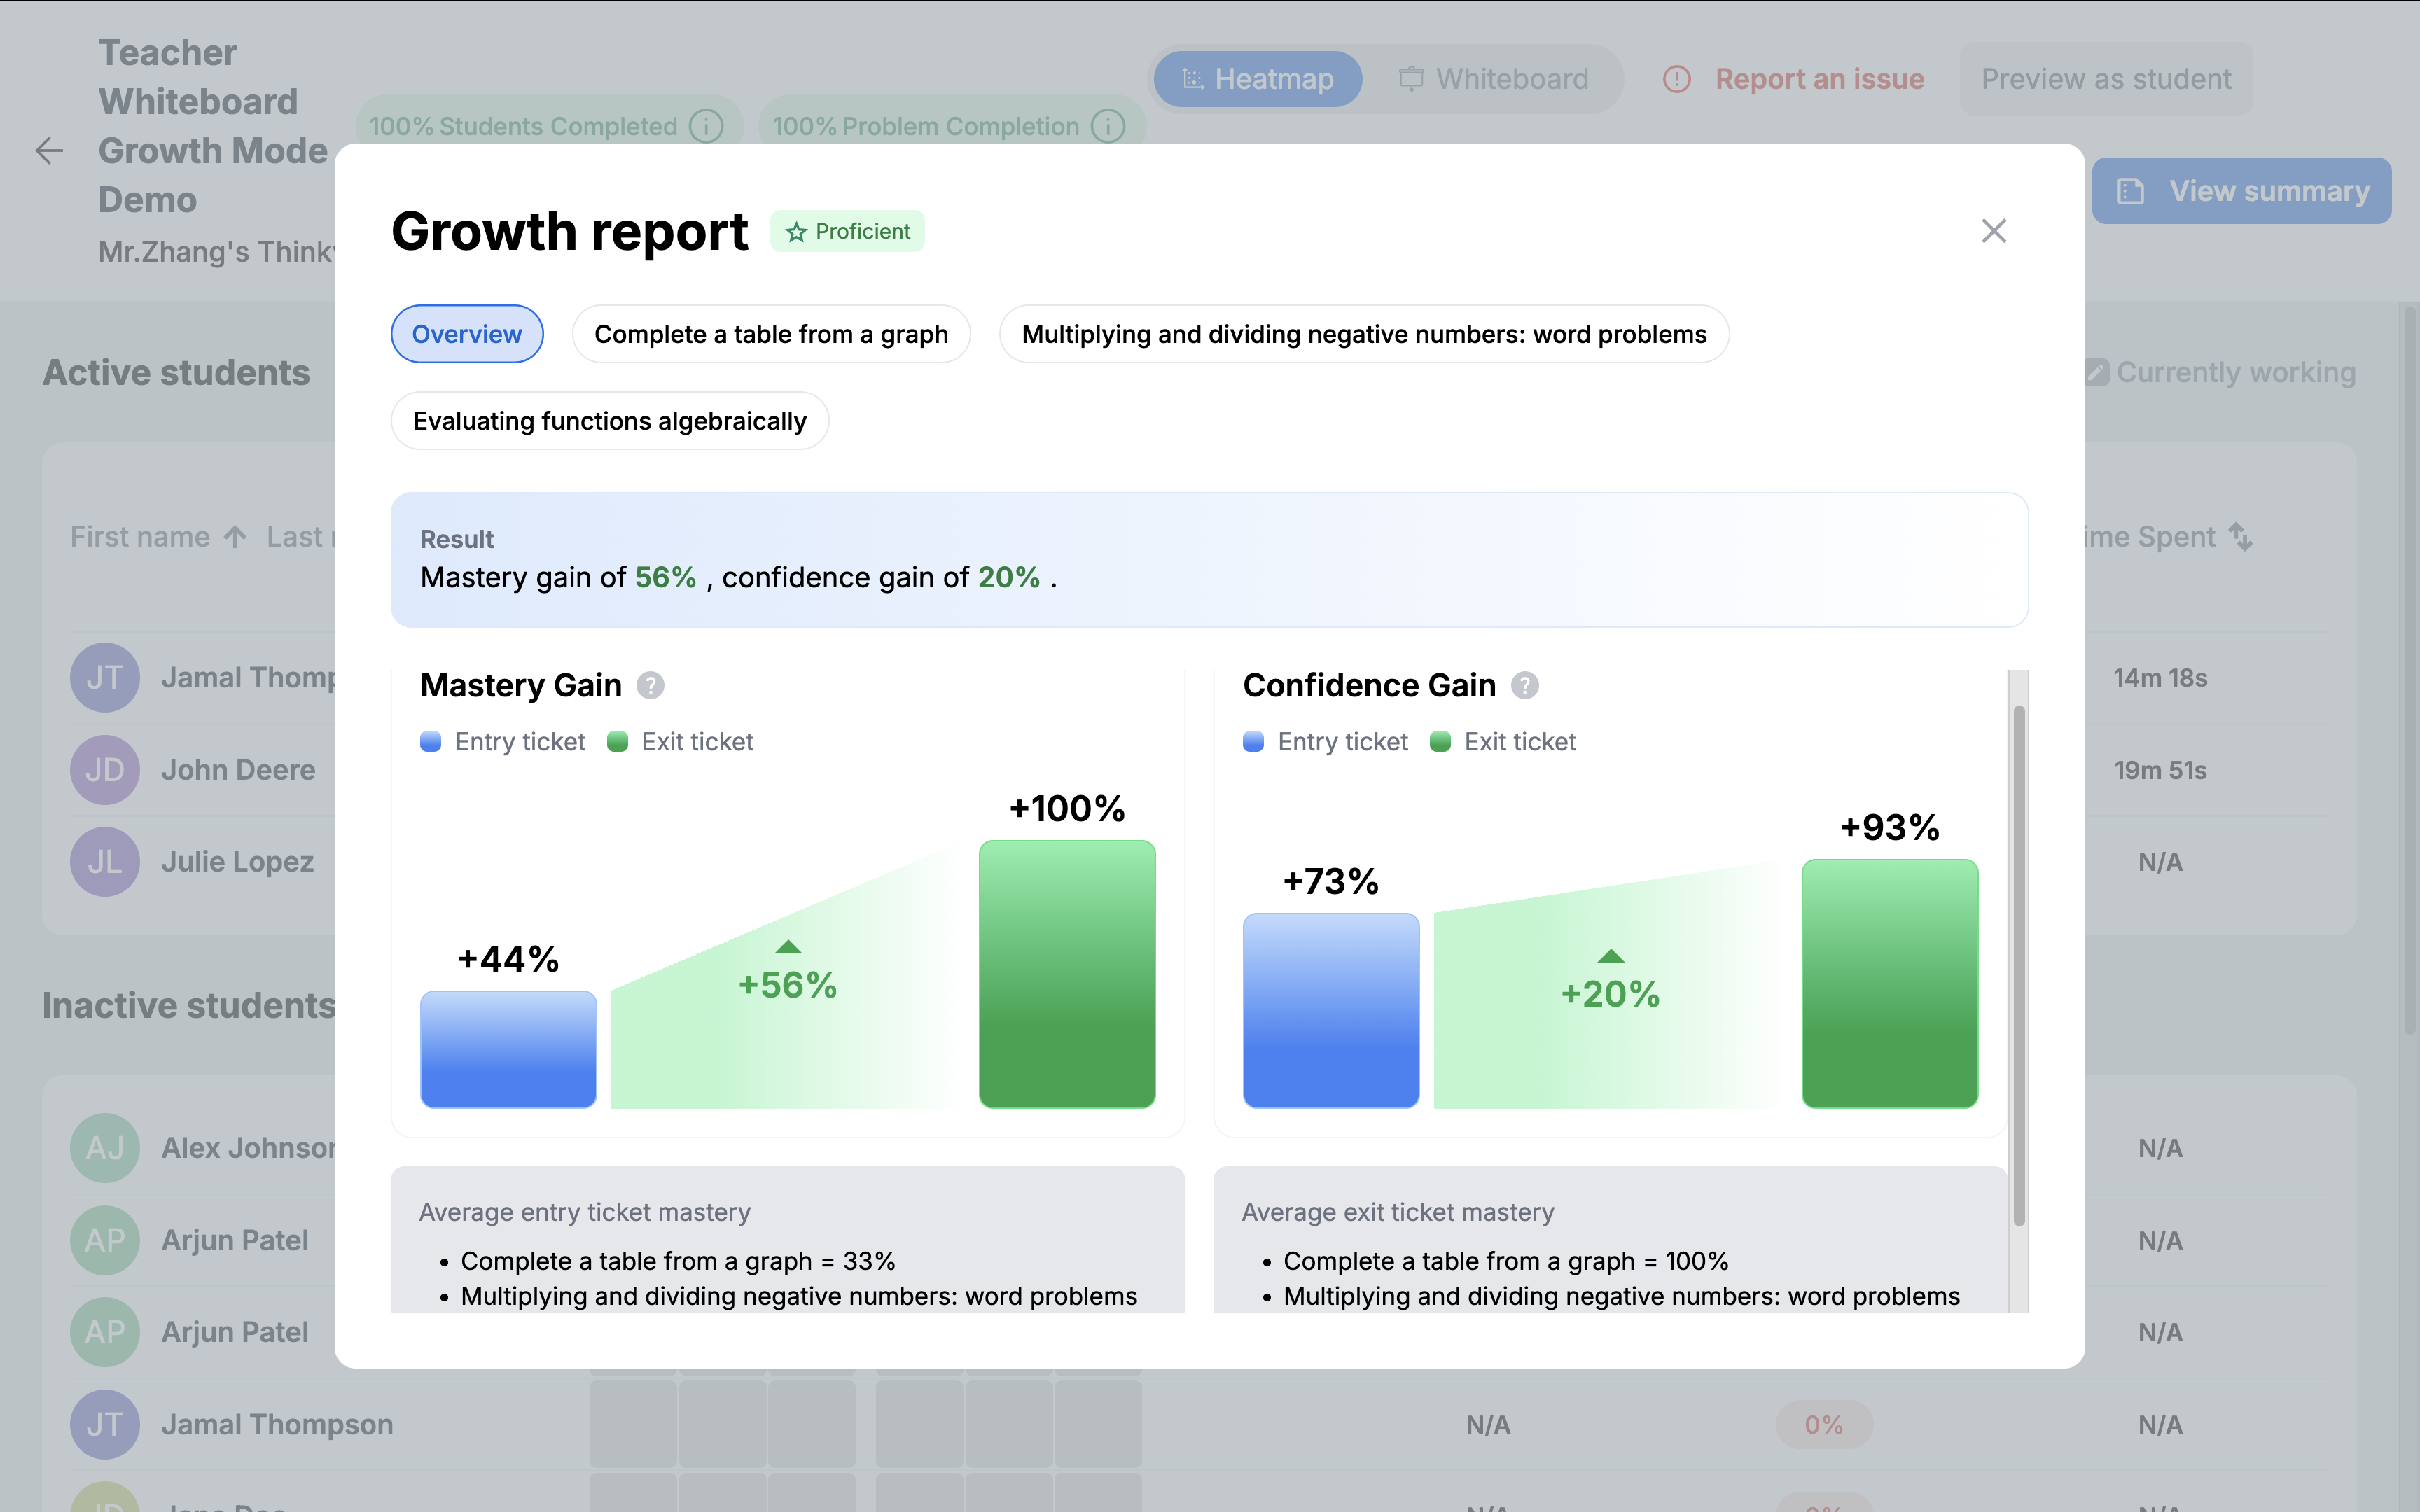Screen dimensions: 2420x1512
Task: Select the Whiteboard view icon
Action: (1412, 79)
